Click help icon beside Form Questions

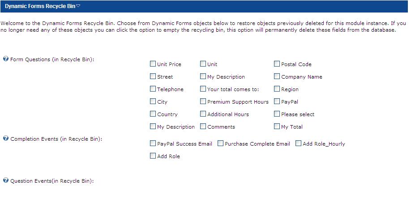pos(6,59)
